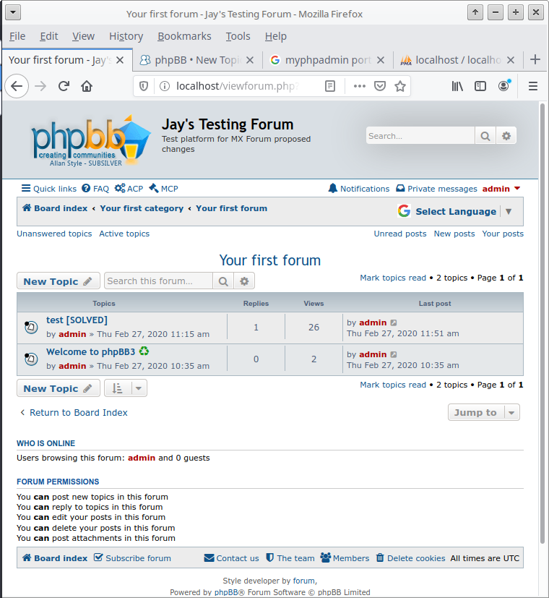Open advanced forum search gear icon
Screen dimensions: 549x598
tap(244, 281)
